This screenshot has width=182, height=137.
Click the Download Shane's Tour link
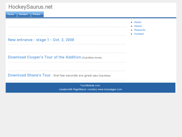coord(29,75)
